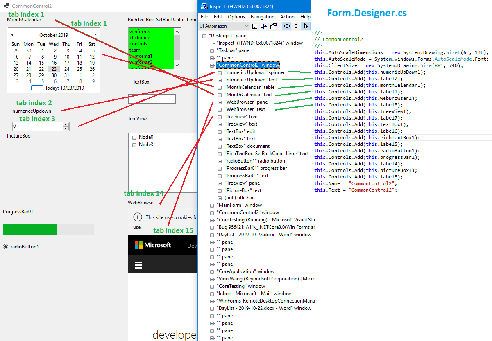Select October 15 in the calendar
The height and width of the screenshot is (341, 492).
(41, 63)
